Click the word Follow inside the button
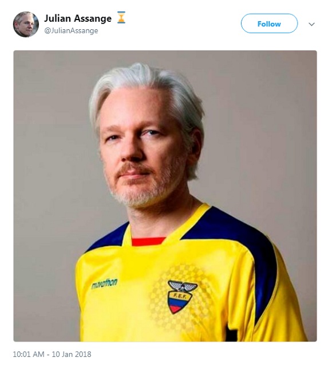This screenshot has width=332, height=365. [x=269, y=24]
